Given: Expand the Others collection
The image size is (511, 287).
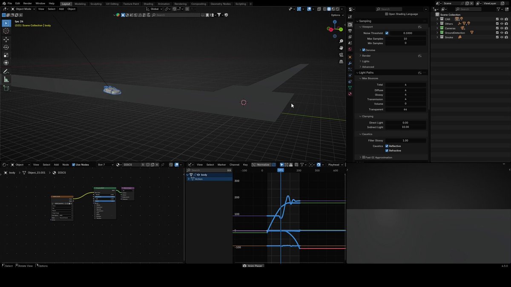Looking at the screenshot, I should (437, 24).
